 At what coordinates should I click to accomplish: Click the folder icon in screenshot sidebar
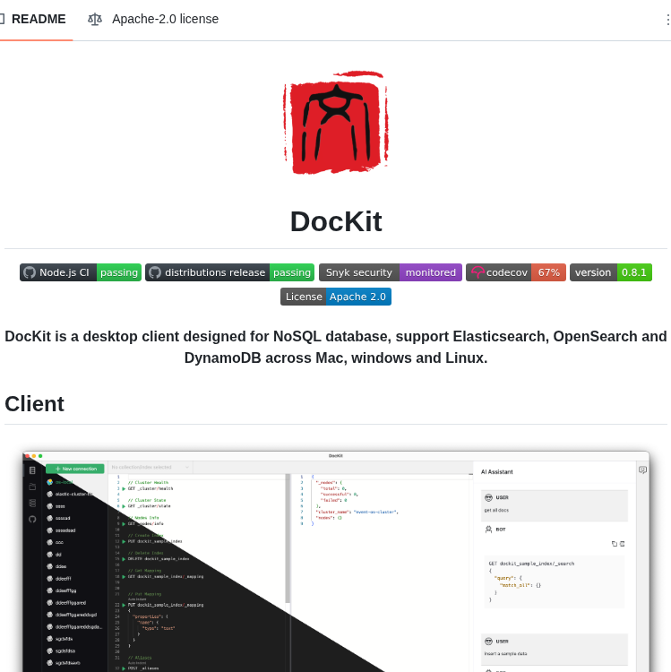pos(32,487)
